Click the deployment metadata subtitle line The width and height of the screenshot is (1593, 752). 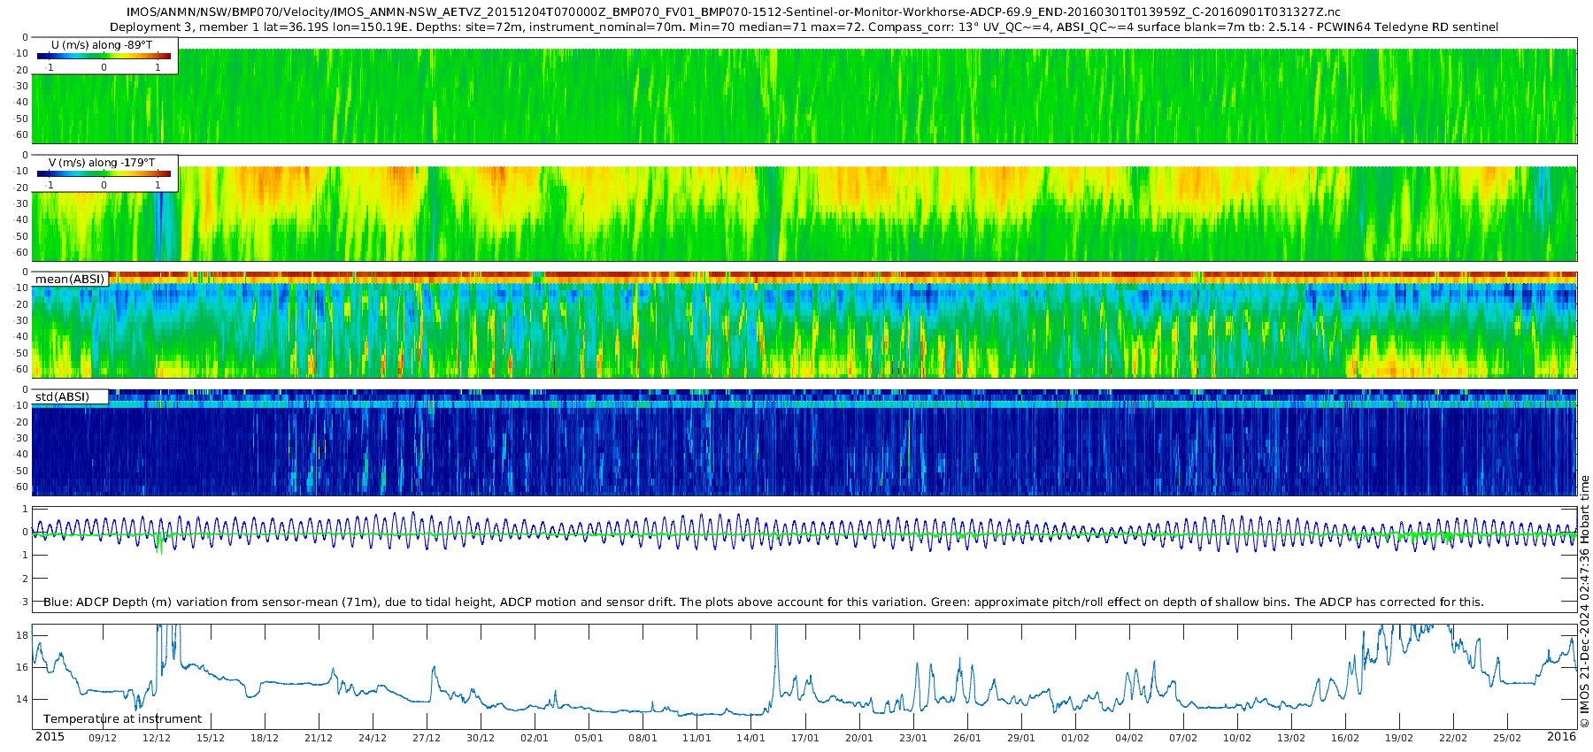[x=804, y=27]
